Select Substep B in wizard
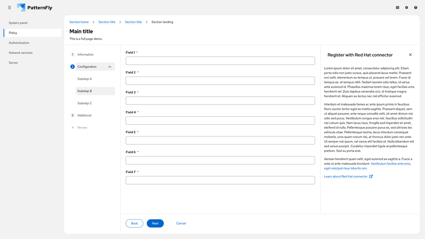The image size is (425, 239). [95, 91]
